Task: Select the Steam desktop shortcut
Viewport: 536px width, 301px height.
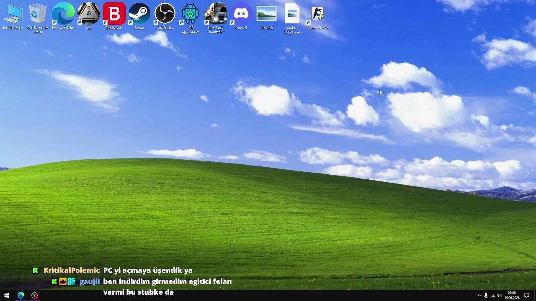Action: (x=139, y=17)
